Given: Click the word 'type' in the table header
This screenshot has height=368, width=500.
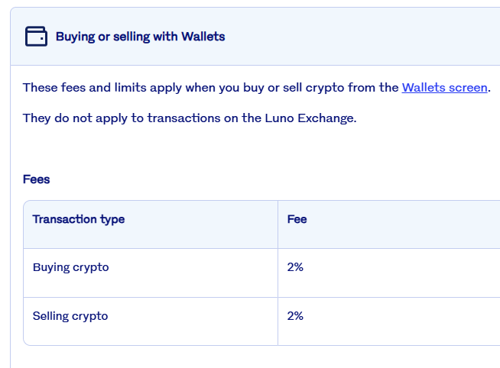Looking at the screenshot, I should 112,219.
